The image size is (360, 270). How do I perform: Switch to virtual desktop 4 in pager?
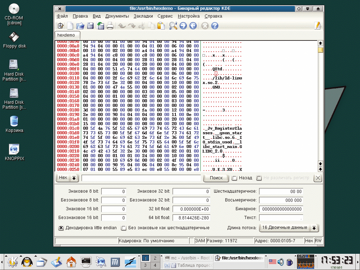point(155,265)
